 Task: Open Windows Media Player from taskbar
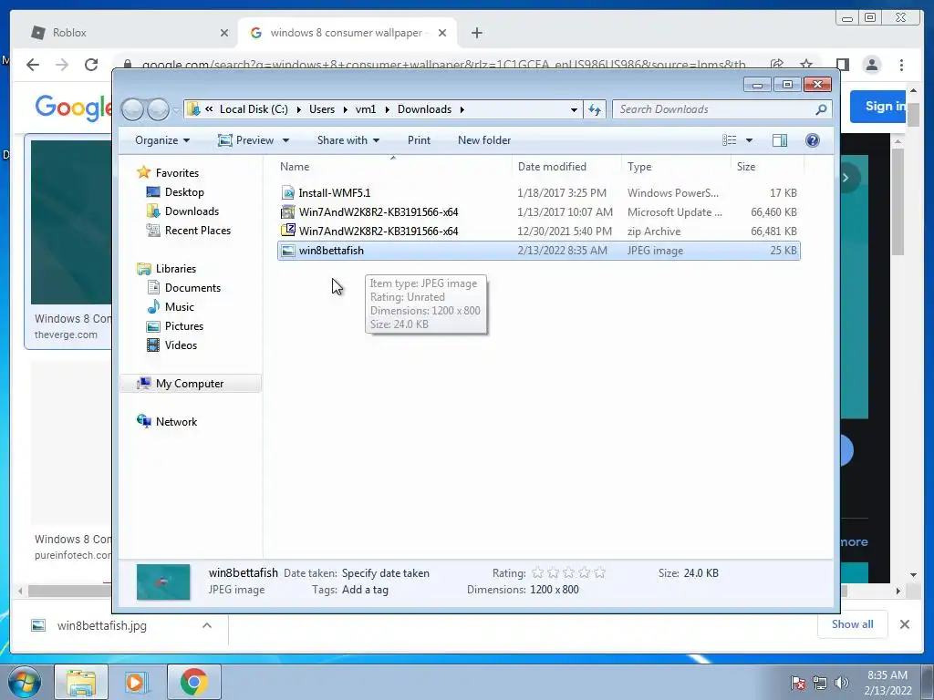click(x=137, y=682)
